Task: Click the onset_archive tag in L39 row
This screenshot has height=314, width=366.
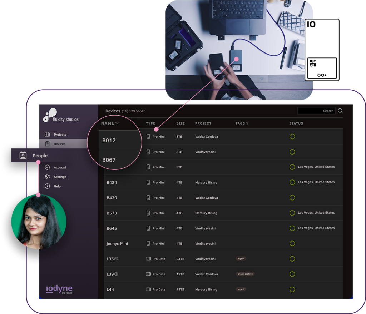Action: point(245,274)
